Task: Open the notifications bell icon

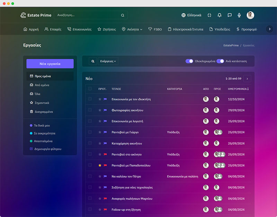Action: [x=220, y=15]
